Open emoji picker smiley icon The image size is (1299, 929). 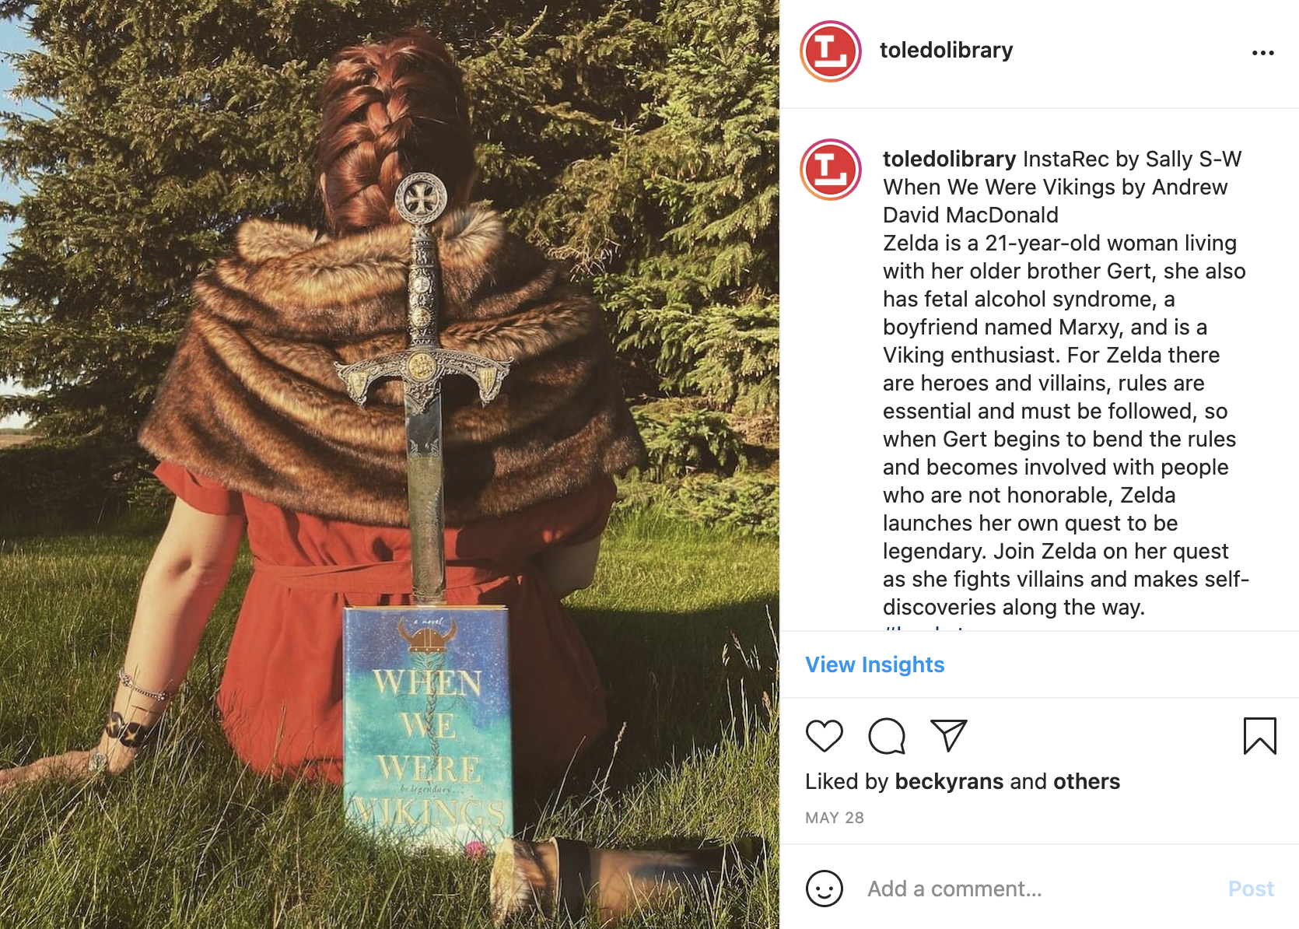824,889
